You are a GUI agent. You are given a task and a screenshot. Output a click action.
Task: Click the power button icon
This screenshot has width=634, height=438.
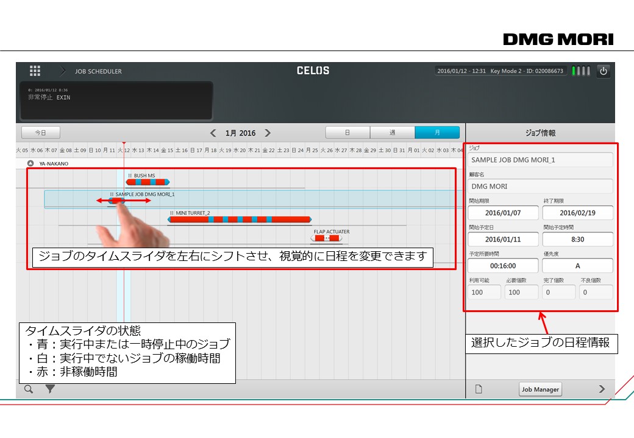604,71
